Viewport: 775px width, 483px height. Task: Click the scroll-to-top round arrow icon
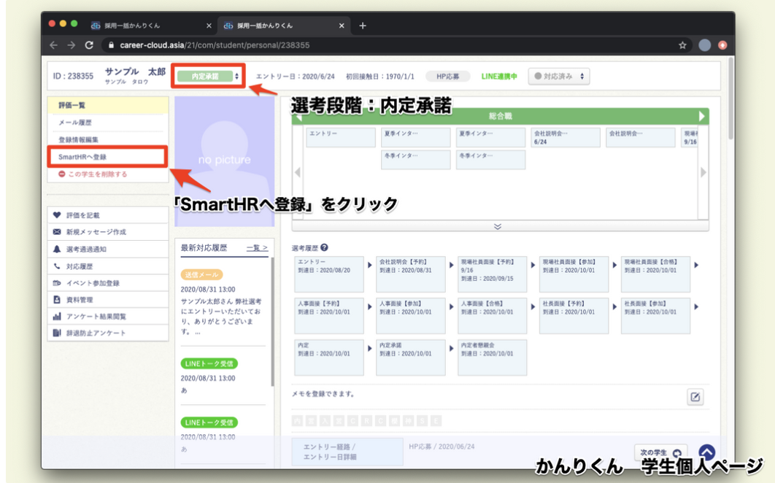tap(706, 452)
